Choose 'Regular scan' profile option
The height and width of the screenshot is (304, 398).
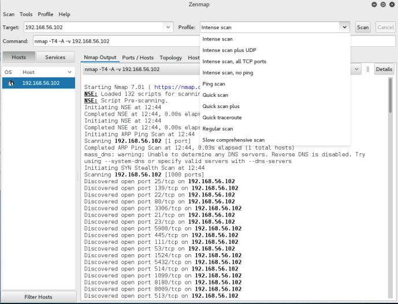pos(275,128)
